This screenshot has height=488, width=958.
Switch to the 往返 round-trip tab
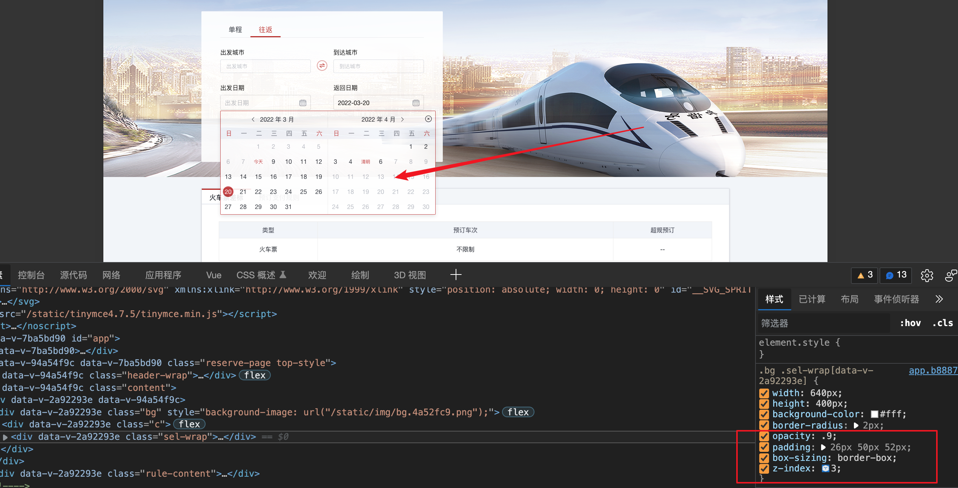(x=266, y=29)
